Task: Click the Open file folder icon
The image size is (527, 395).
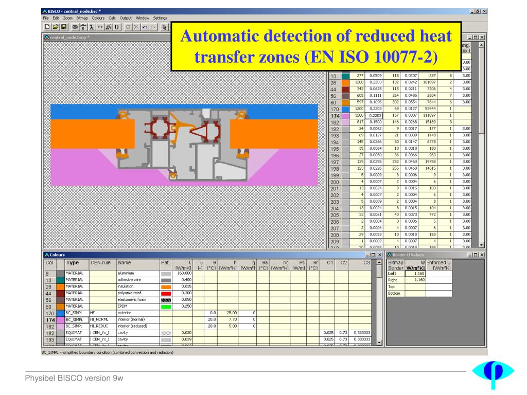Action: pos(56,27)
